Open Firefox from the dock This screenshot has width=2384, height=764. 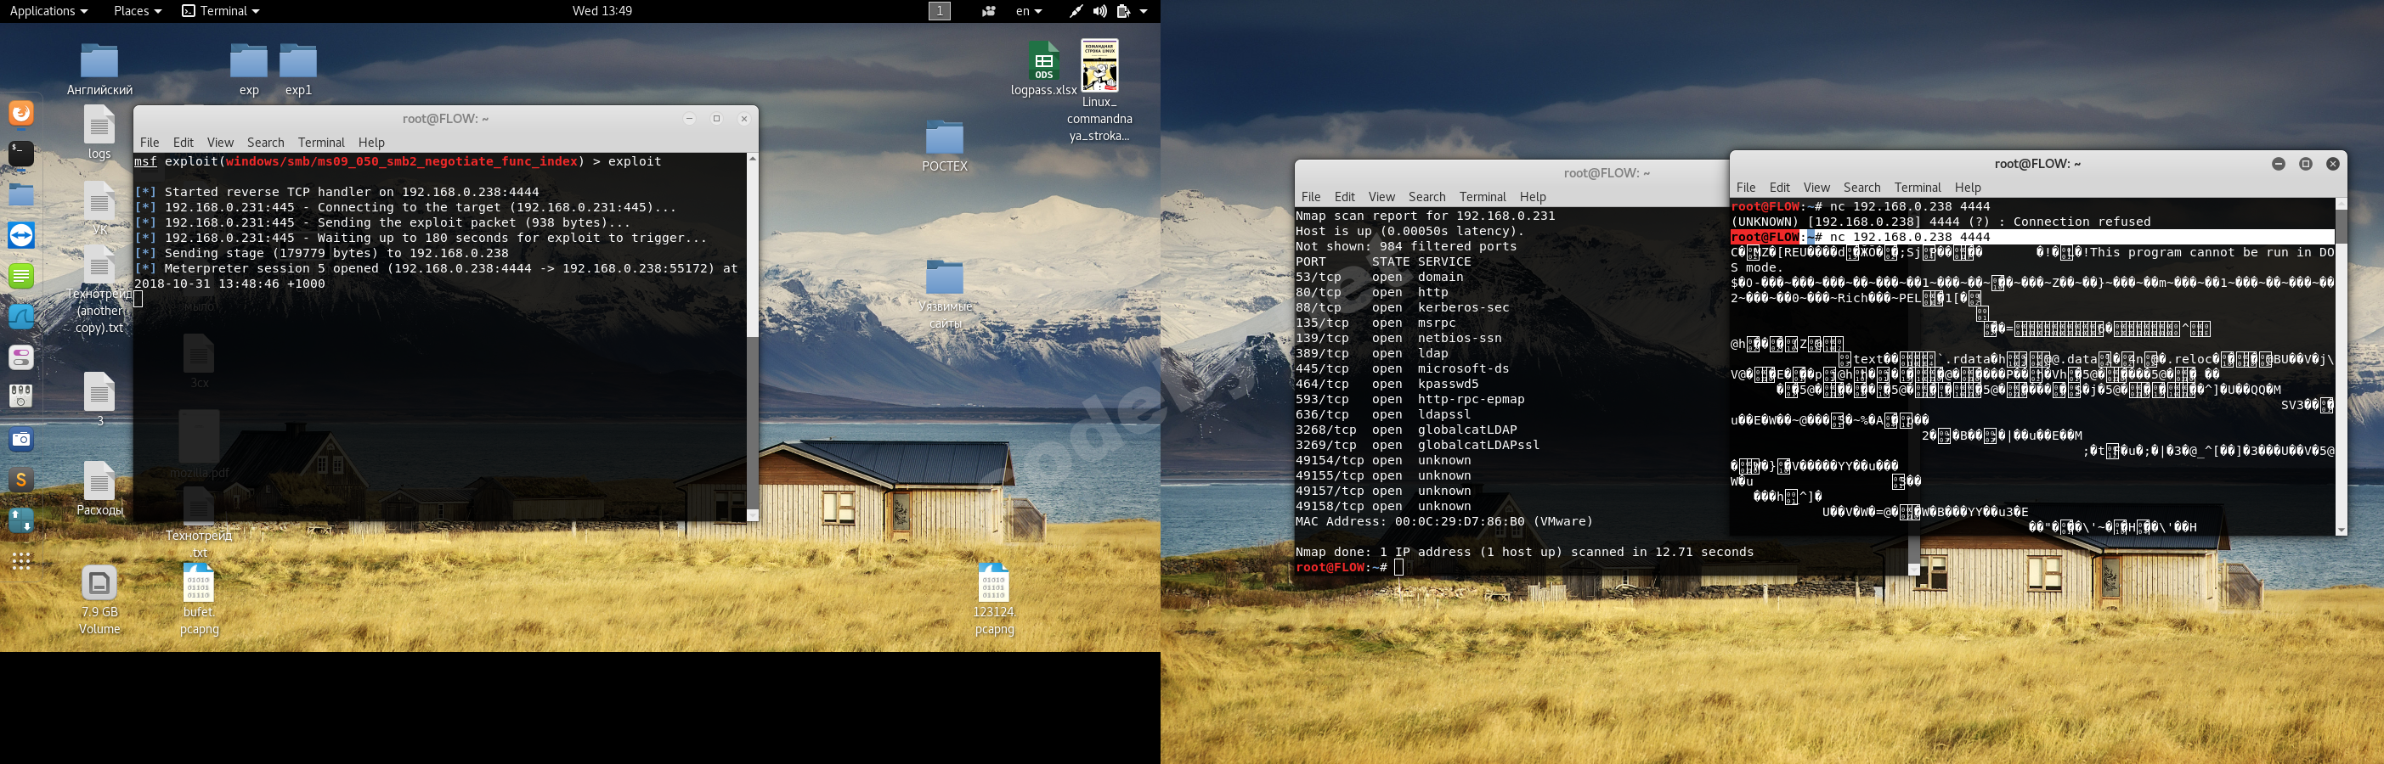coord(20,112)
